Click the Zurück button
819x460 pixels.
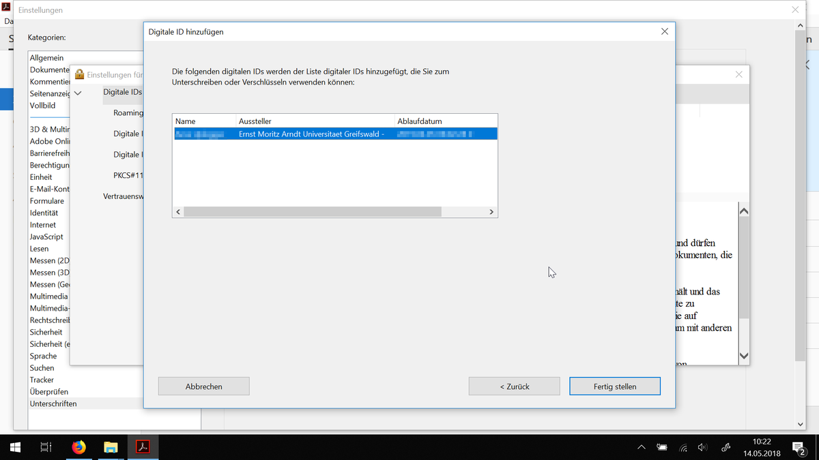click(x=514, y=386)
